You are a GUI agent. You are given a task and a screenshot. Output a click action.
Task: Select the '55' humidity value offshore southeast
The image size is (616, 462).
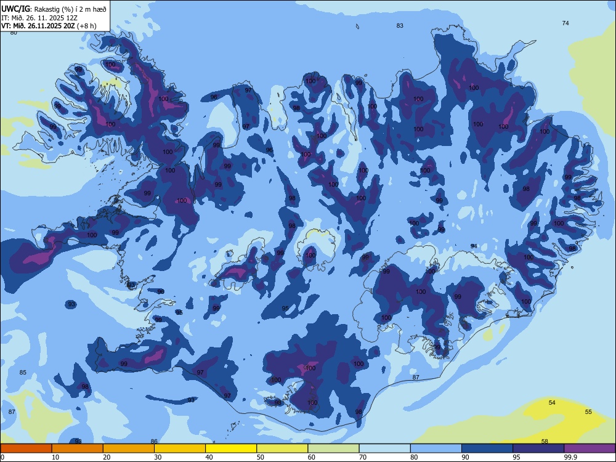[588, 411]
